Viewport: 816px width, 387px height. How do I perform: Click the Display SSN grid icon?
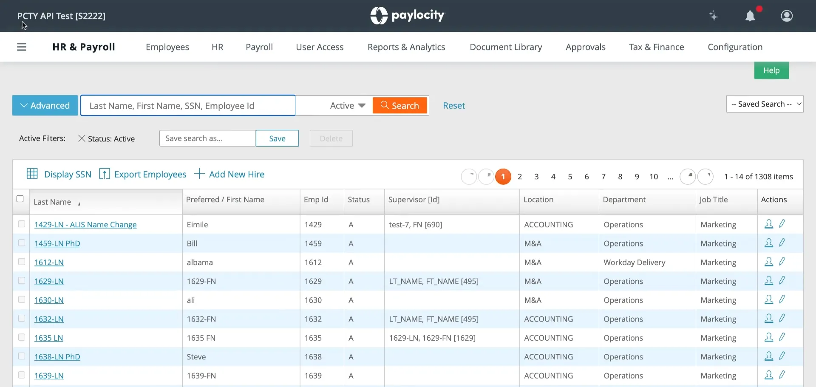click(32, 174)
